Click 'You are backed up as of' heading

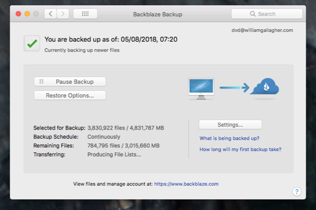tap(111, 39)
